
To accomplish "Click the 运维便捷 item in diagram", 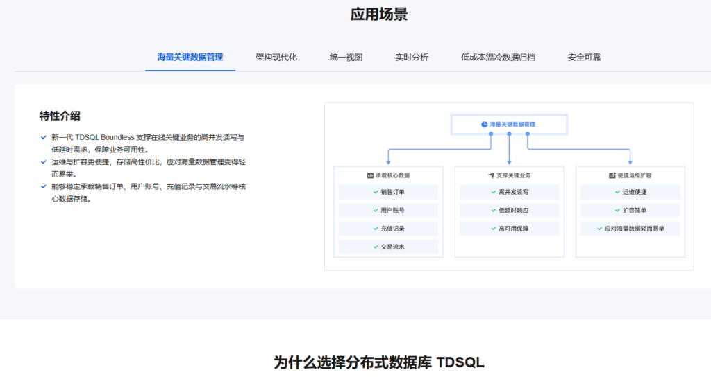I will tap(630, 192).
